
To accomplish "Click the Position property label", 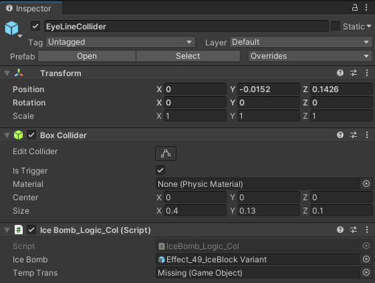I will [x=29, y=89].
